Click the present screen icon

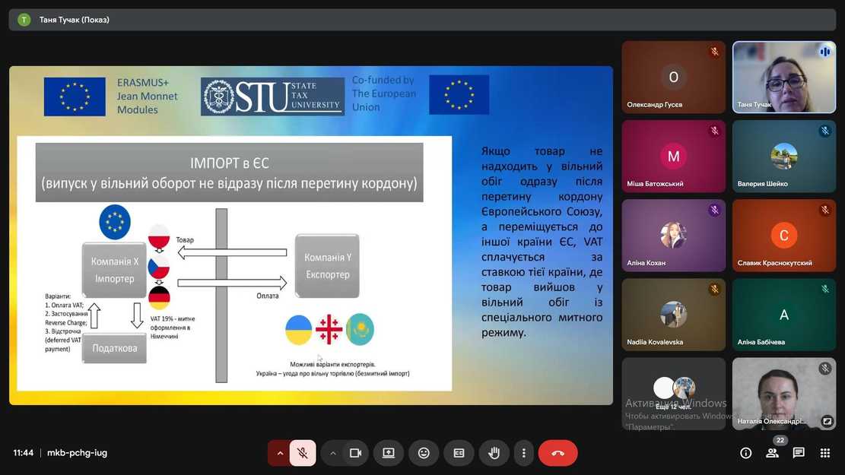[389, 453]
